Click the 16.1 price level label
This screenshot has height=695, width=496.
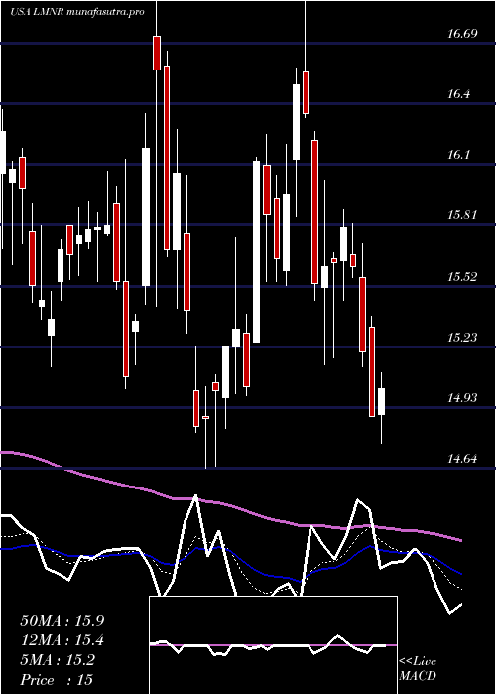point(459,155)
